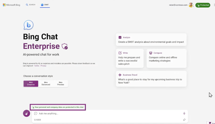Open the Terms link
This screenshot has height=124, width=215.
(x=37, y=66)
